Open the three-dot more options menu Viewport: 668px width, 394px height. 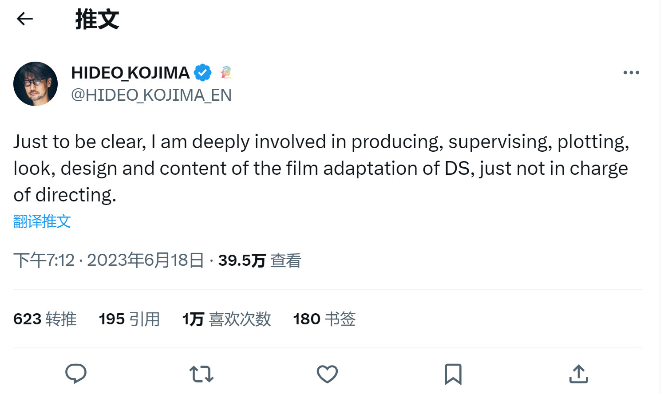(631, 72)
